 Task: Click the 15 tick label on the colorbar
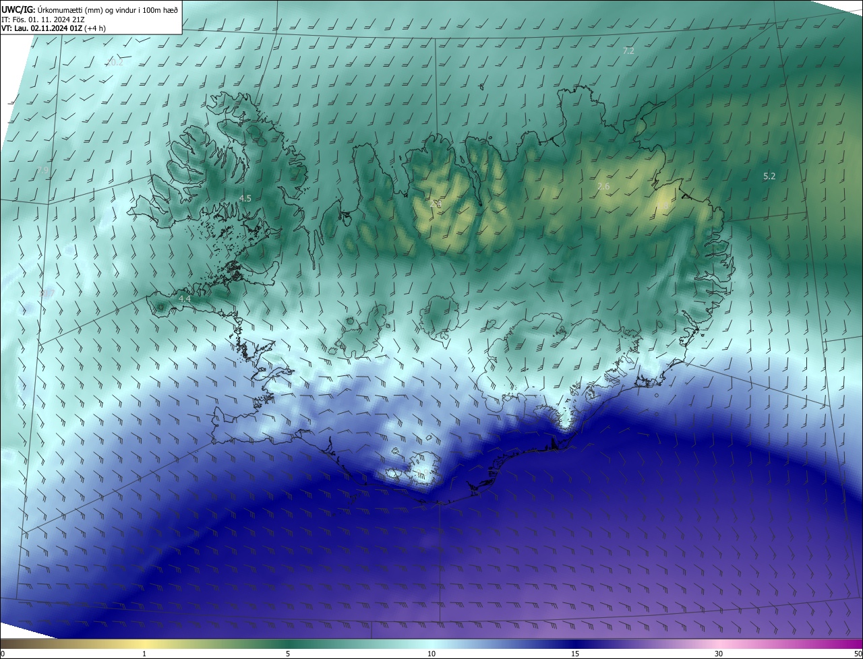575,654
